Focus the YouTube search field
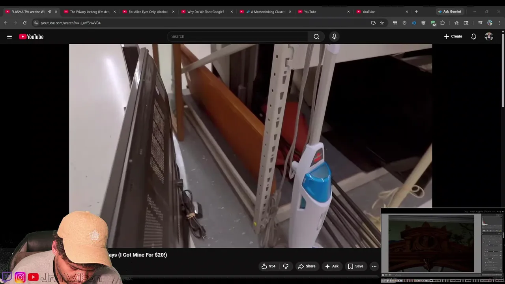 point(238,36)
